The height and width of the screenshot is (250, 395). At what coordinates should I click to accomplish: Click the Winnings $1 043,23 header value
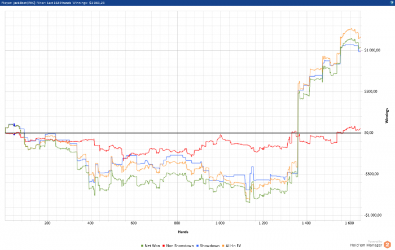click(96, 3)
